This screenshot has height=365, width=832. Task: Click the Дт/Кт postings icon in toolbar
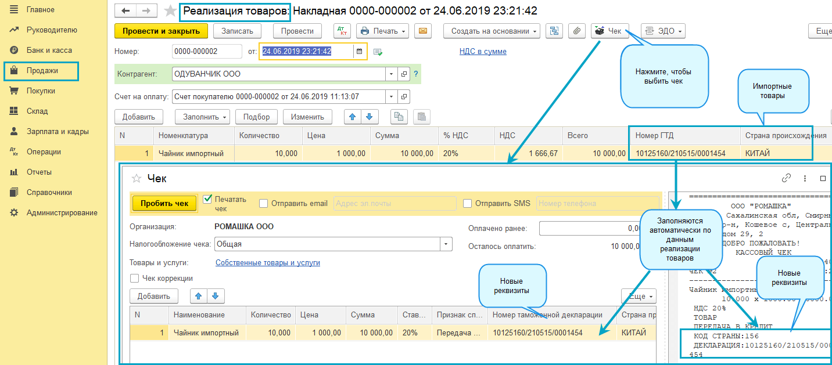click(x=342, y=31)
